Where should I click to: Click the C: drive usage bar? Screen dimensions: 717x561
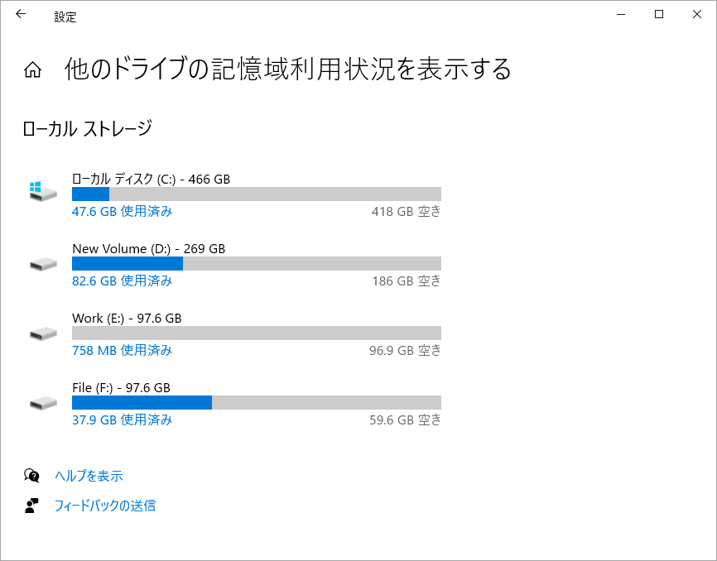click(257, 194)
